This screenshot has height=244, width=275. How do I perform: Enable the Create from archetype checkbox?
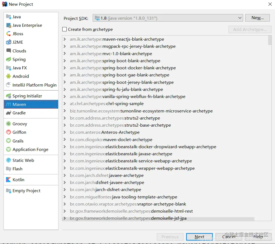click(64, 29)
